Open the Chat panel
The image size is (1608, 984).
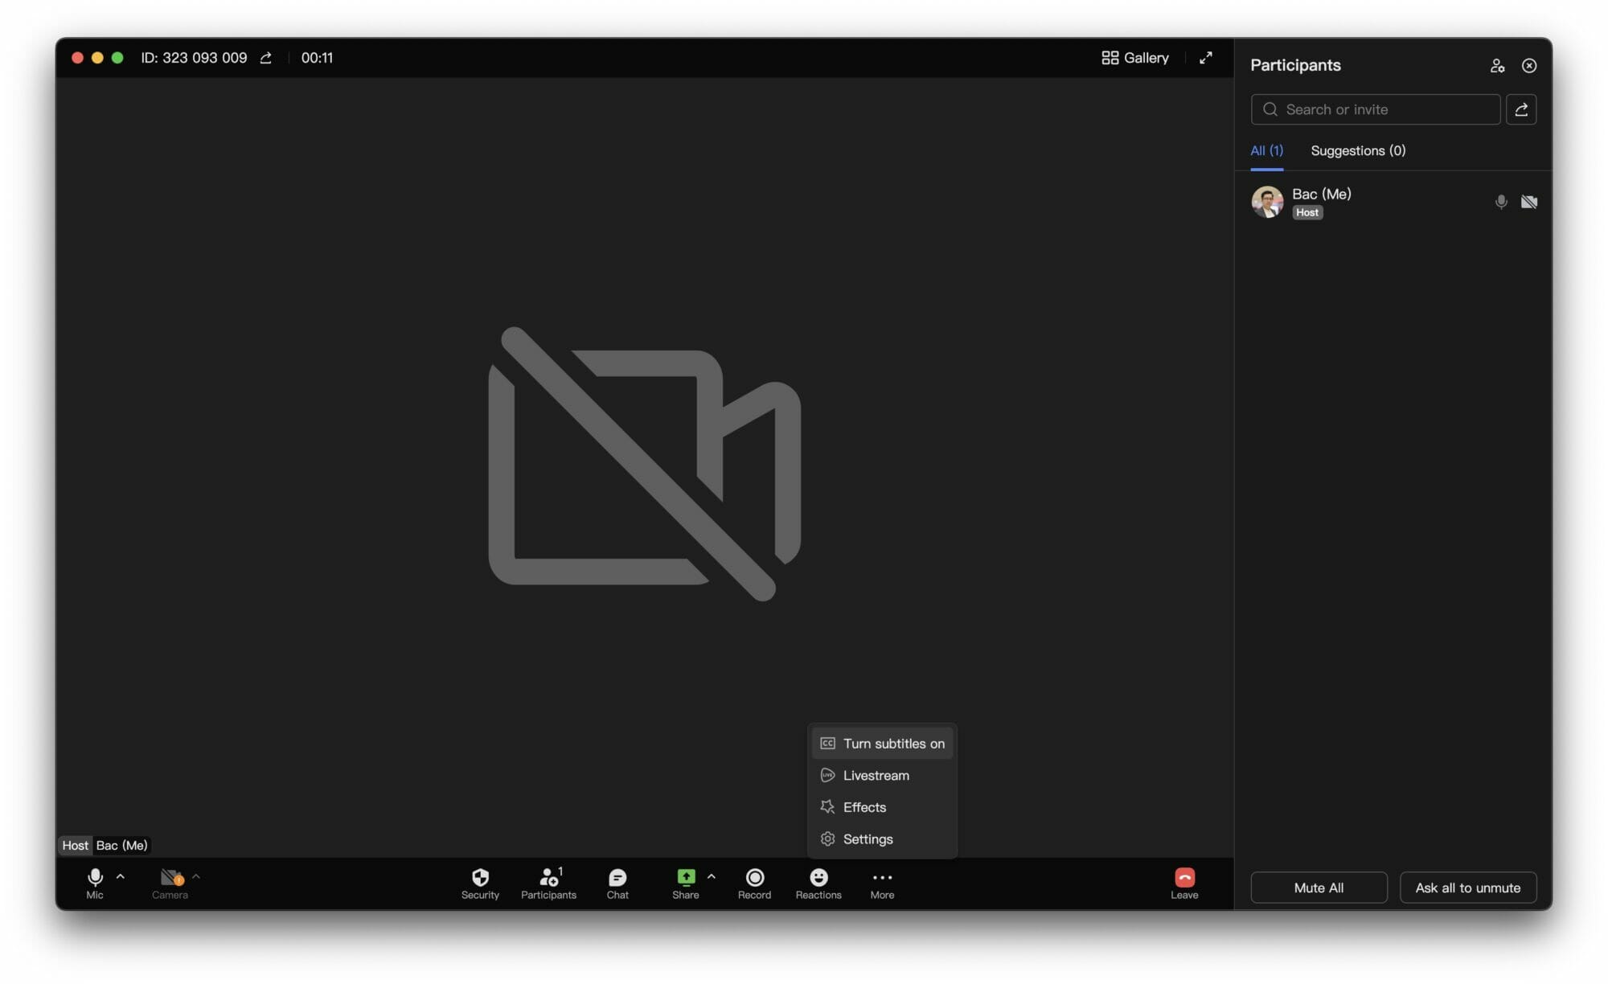tap(617, 883)
